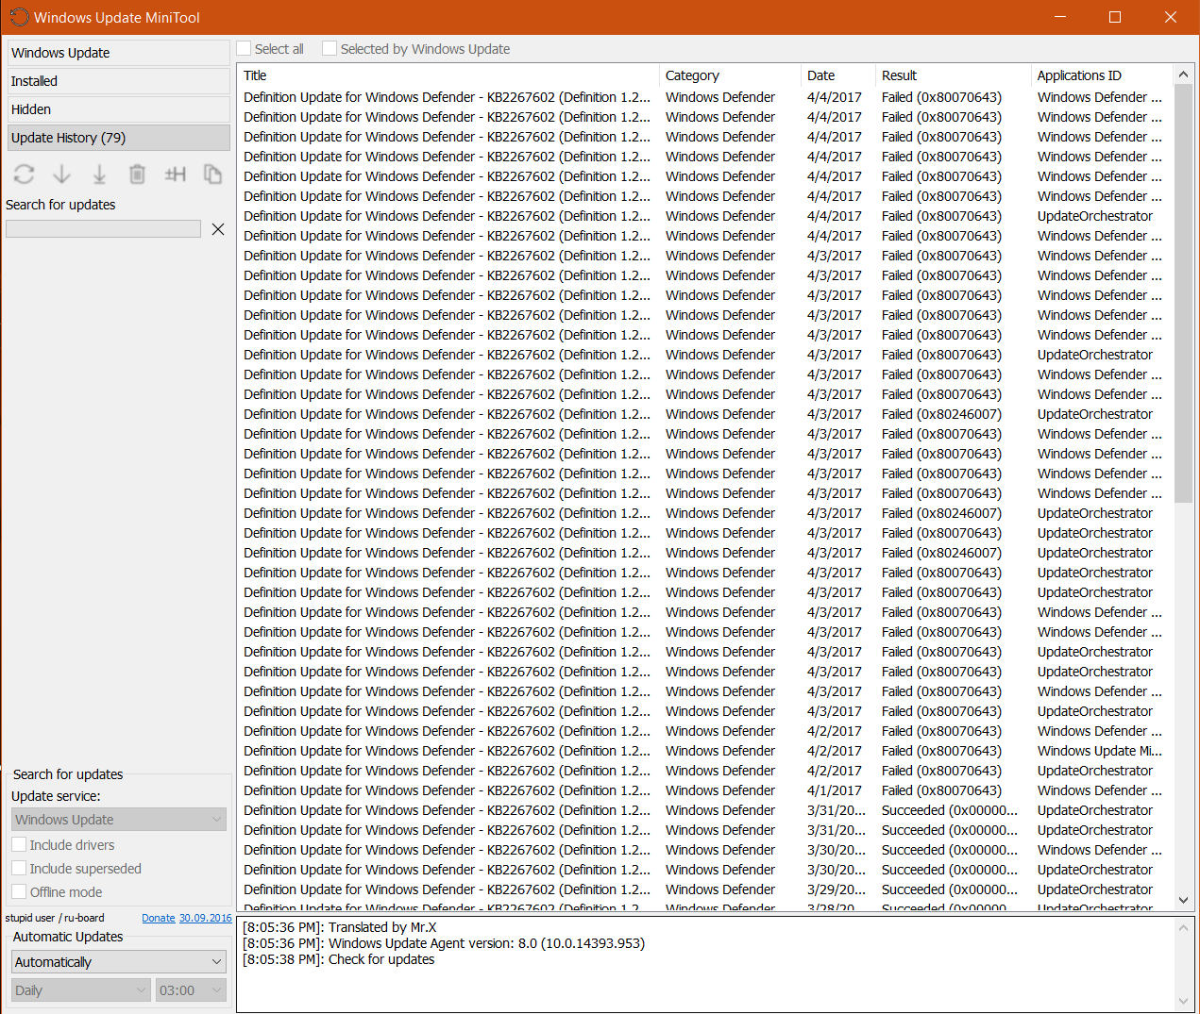Screen dimensions: 1200x1014
Task: Toggle Selected by Windows Update checkbox
Action: [330, 49]
